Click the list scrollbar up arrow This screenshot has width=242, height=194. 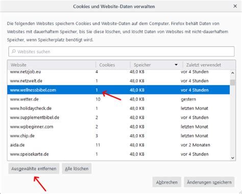[233, 73]
